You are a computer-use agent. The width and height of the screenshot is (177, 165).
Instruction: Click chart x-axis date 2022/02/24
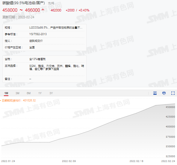pos(168,161)
